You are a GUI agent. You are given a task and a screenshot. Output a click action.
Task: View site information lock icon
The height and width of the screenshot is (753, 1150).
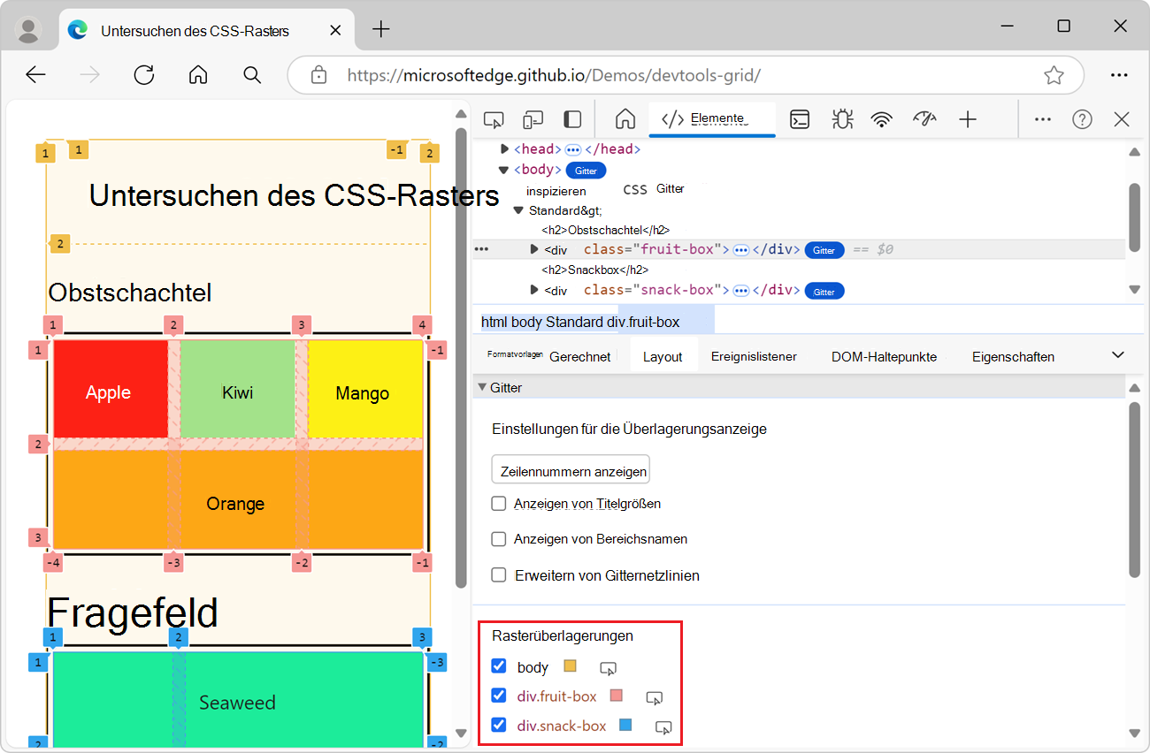[319, 75]
